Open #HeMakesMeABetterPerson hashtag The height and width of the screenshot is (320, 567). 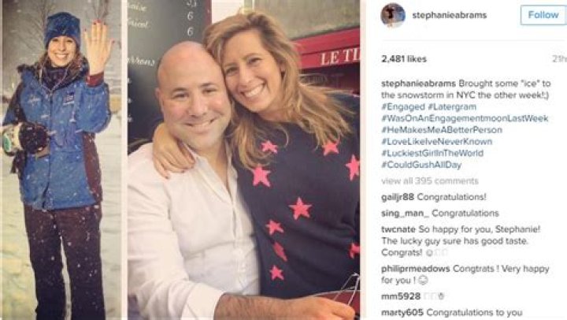[442, 130]
